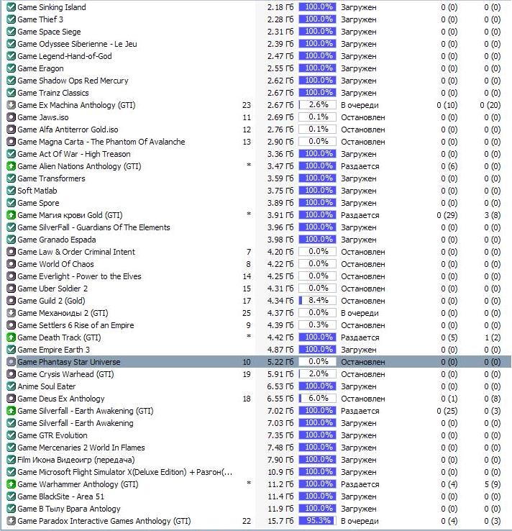The height and width of the screenshot is (531, 512).
Task: Click the completed icon for Game Spore
Action: click(12, 203)
